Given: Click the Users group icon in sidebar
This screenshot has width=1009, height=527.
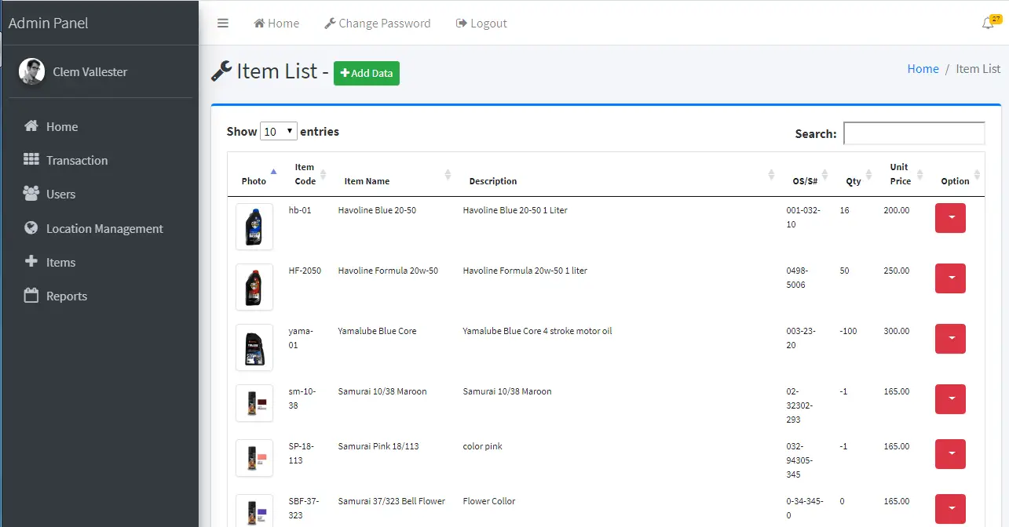Looking at the screenshot, I should pyautogui.click(x=31, y=194).
